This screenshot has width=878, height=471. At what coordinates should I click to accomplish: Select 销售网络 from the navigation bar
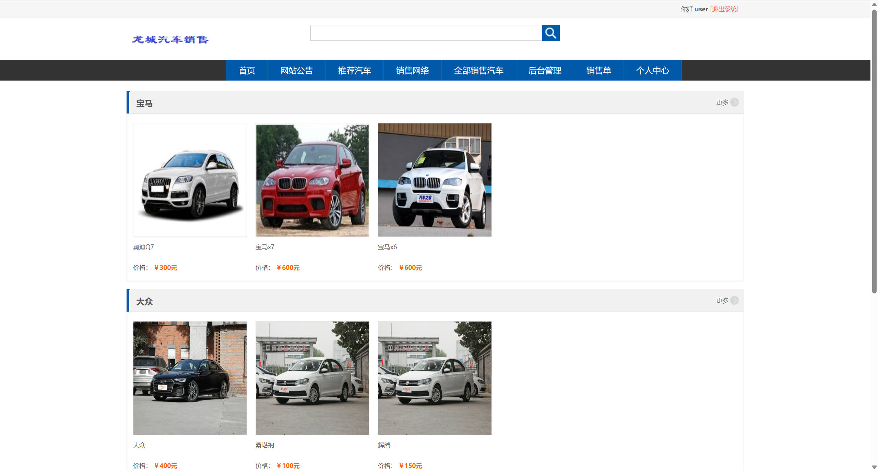click(x=412, y=71)
